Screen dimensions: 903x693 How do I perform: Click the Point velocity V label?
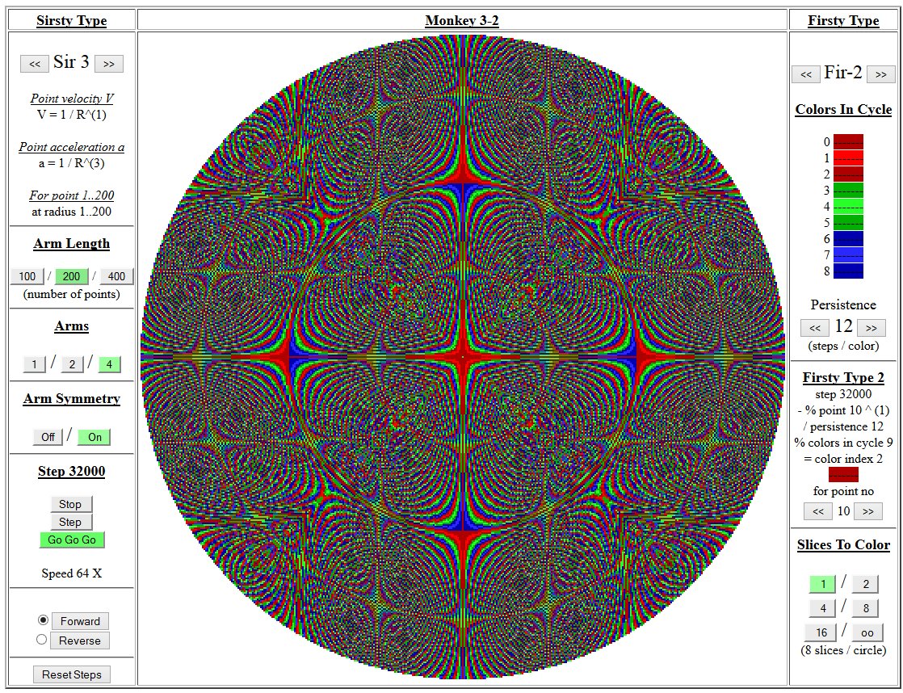pyautogui.click(x=72, y=99)
